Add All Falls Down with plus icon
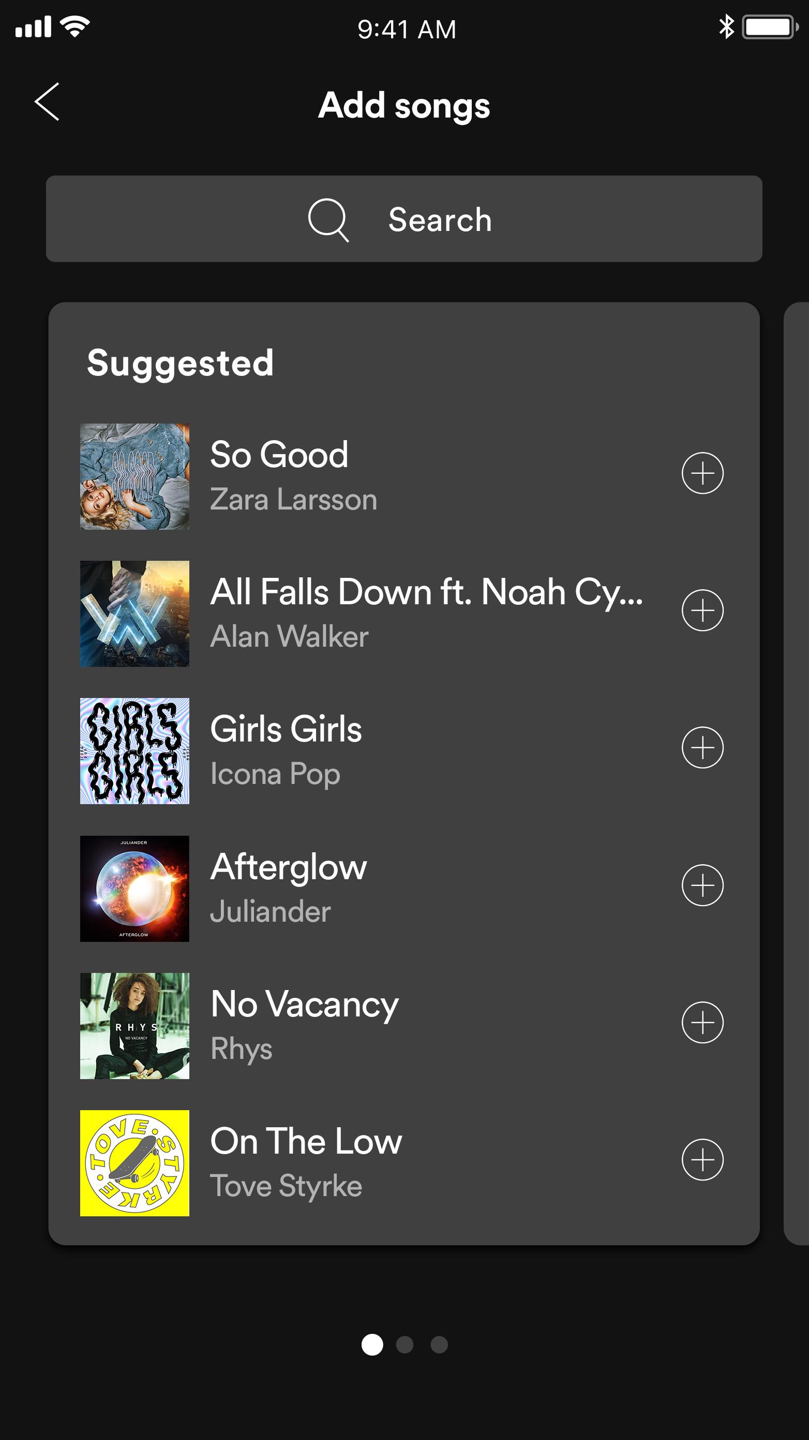Viewport: 809px width, 1440px height. tap(702, 610)
